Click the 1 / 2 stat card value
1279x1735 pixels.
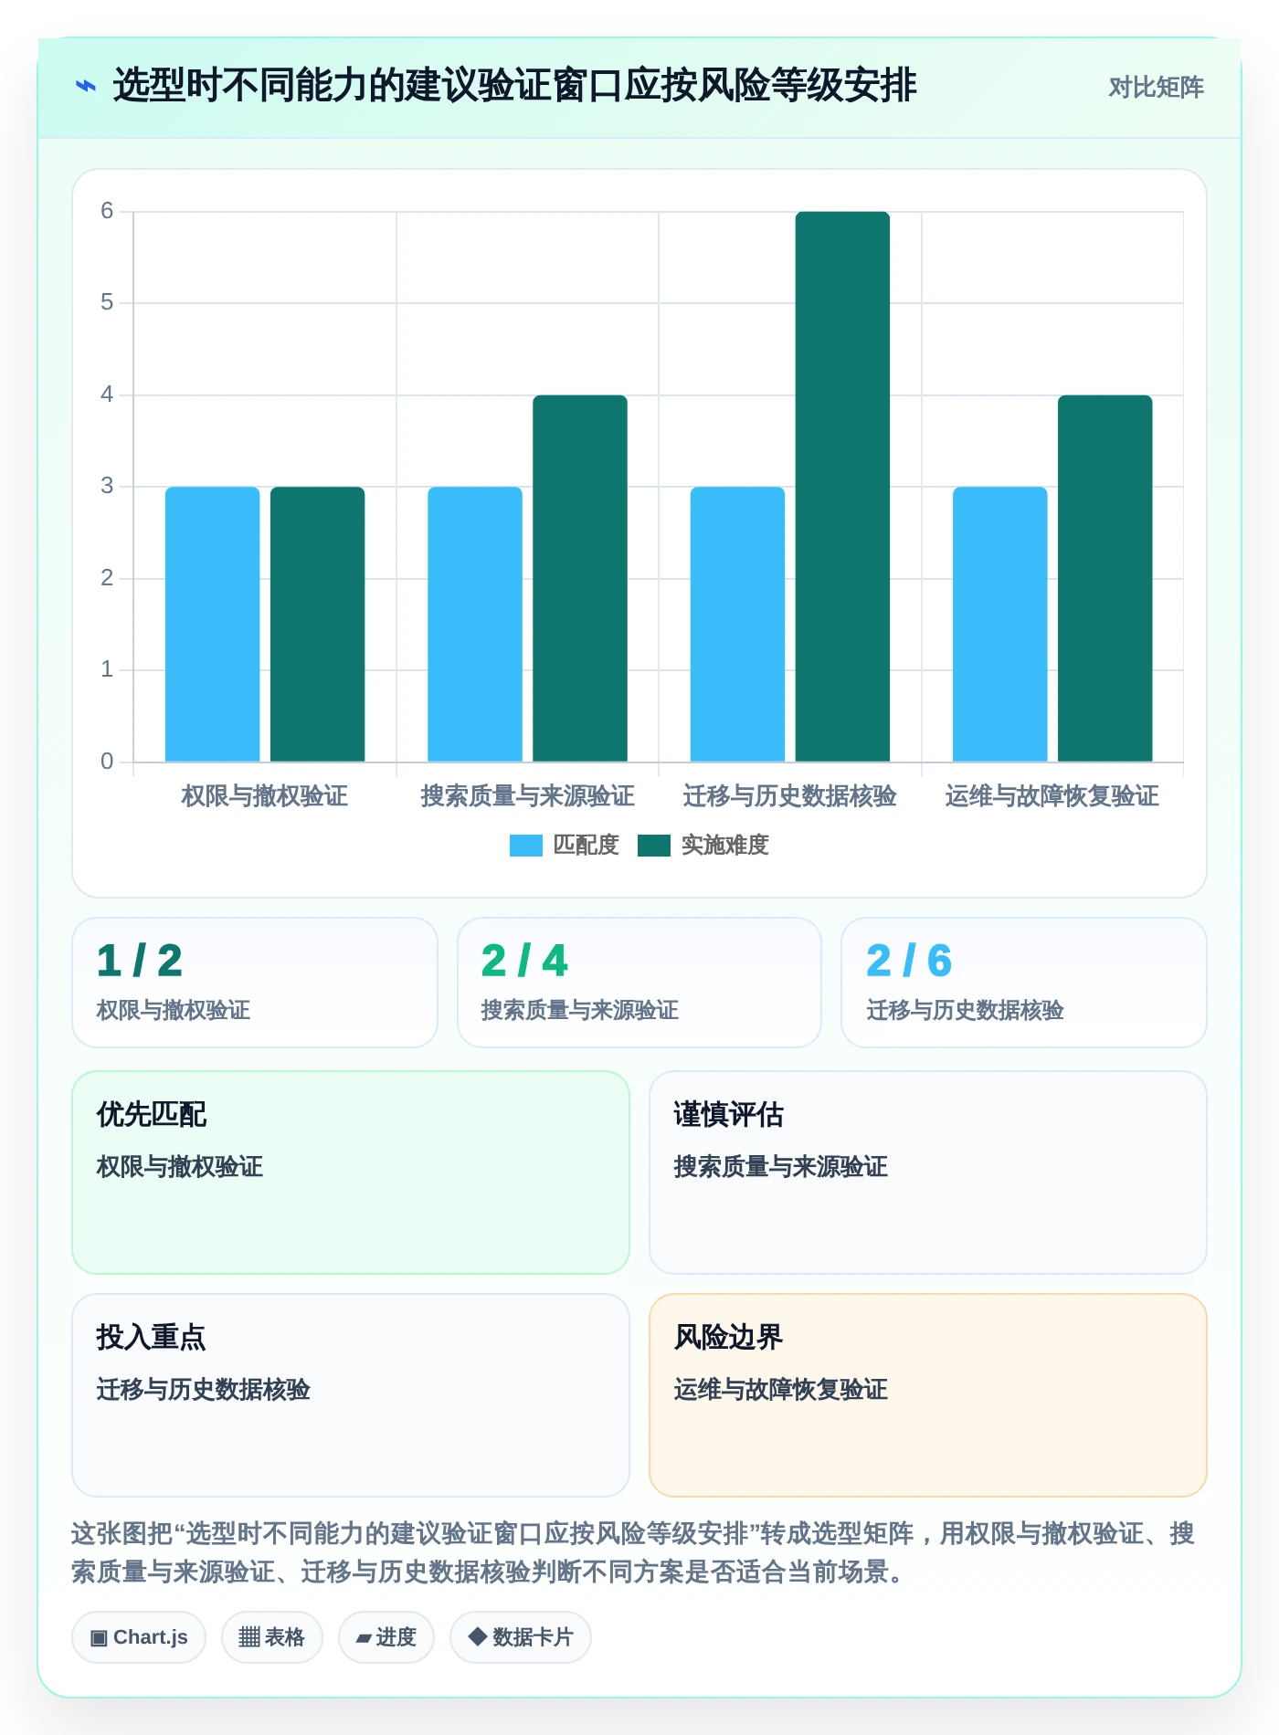[x=140, y=961]
